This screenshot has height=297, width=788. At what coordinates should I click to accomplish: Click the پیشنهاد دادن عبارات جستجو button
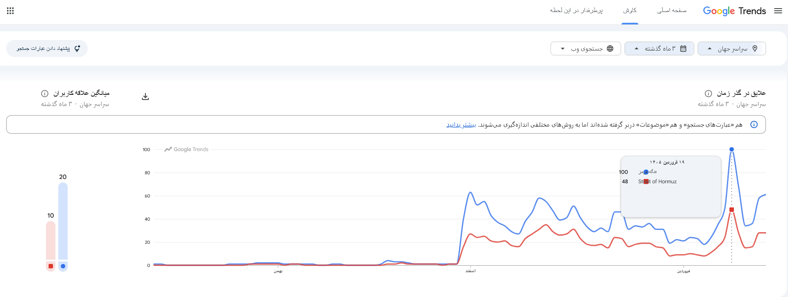[x=47, y=48]
